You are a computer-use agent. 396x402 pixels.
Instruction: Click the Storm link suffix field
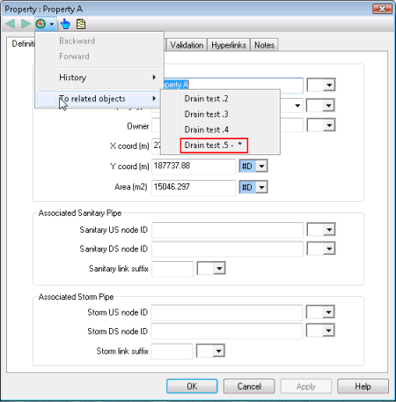[x=172, y=351]
